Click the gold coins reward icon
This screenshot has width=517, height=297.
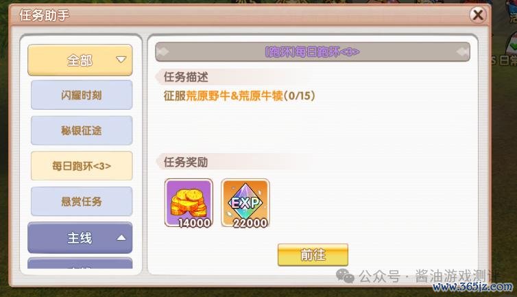click(189, 203)
